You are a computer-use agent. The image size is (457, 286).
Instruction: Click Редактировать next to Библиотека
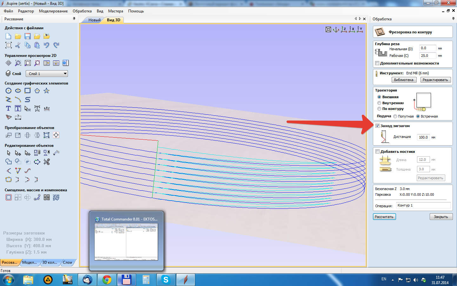(x=435, y=80)
